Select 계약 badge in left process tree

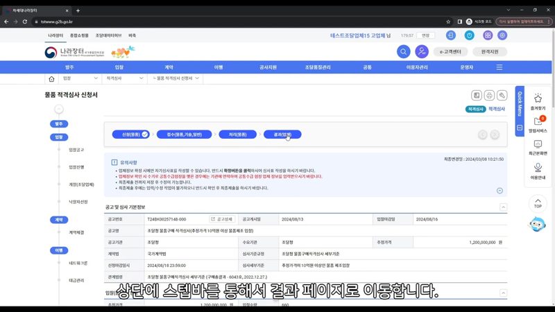59,220
